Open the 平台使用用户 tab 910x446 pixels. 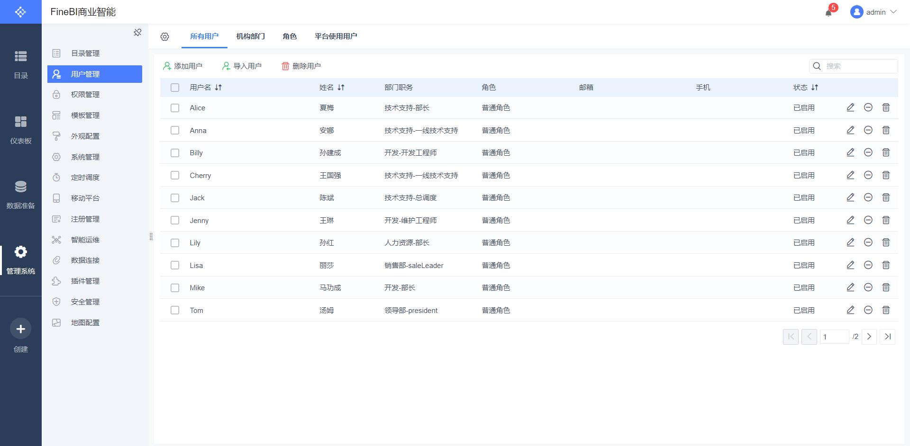(x=336, y=36)
